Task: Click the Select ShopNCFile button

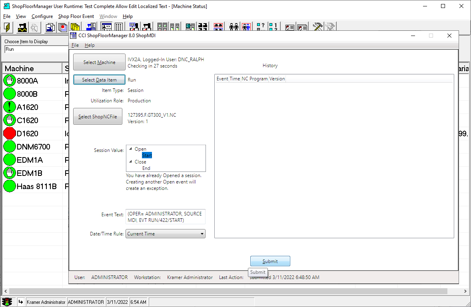Action: pos(98,116)
